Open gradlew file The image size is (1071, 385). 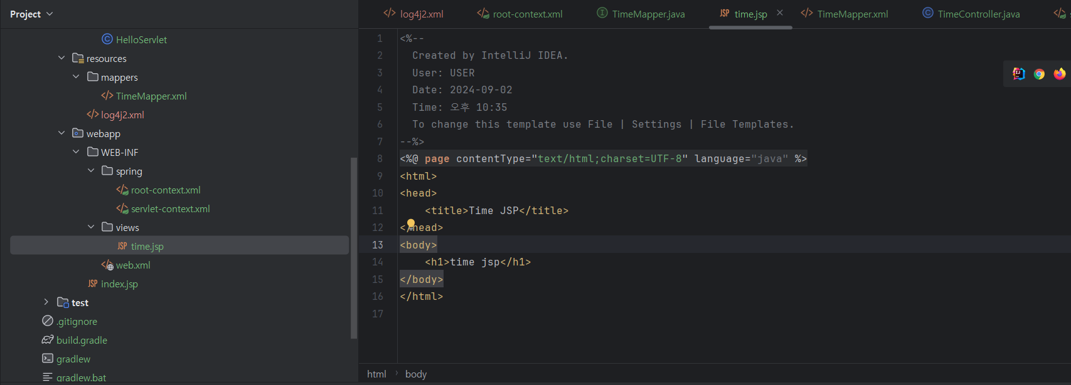coord(73,359)
